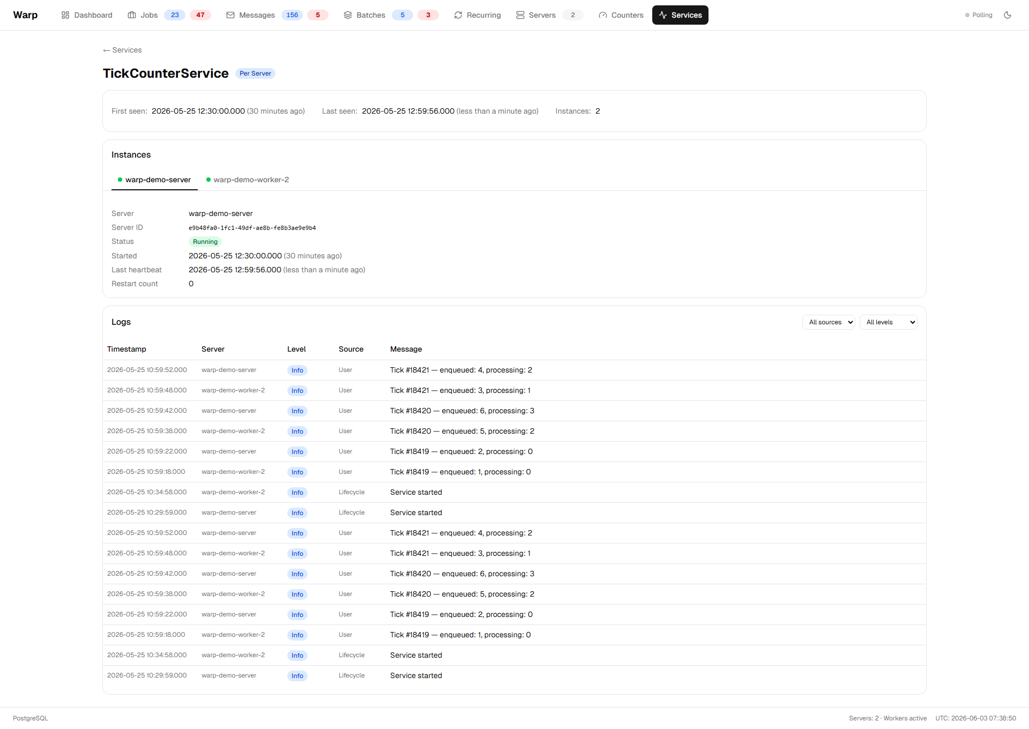Open the Batches page
The image size is (1029, 729).
point(364,15)
